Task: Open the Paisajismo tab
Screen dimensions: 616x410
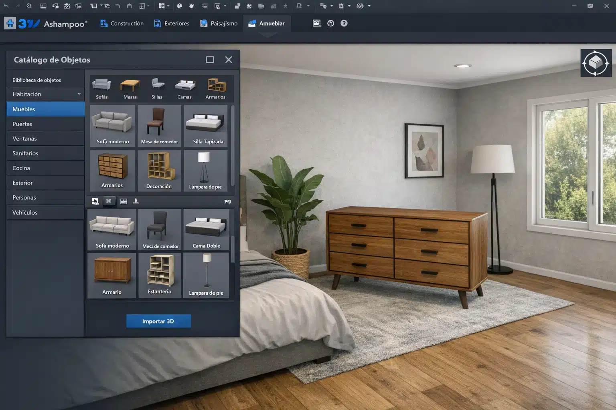Action: coord(219,23)
